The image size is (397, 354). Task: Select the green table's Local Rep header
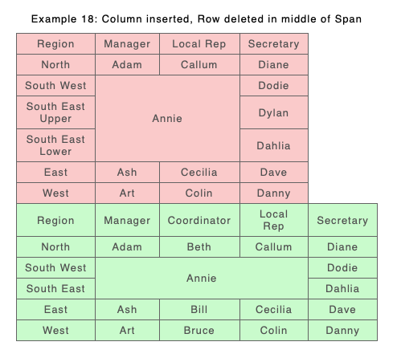point(274,220)
